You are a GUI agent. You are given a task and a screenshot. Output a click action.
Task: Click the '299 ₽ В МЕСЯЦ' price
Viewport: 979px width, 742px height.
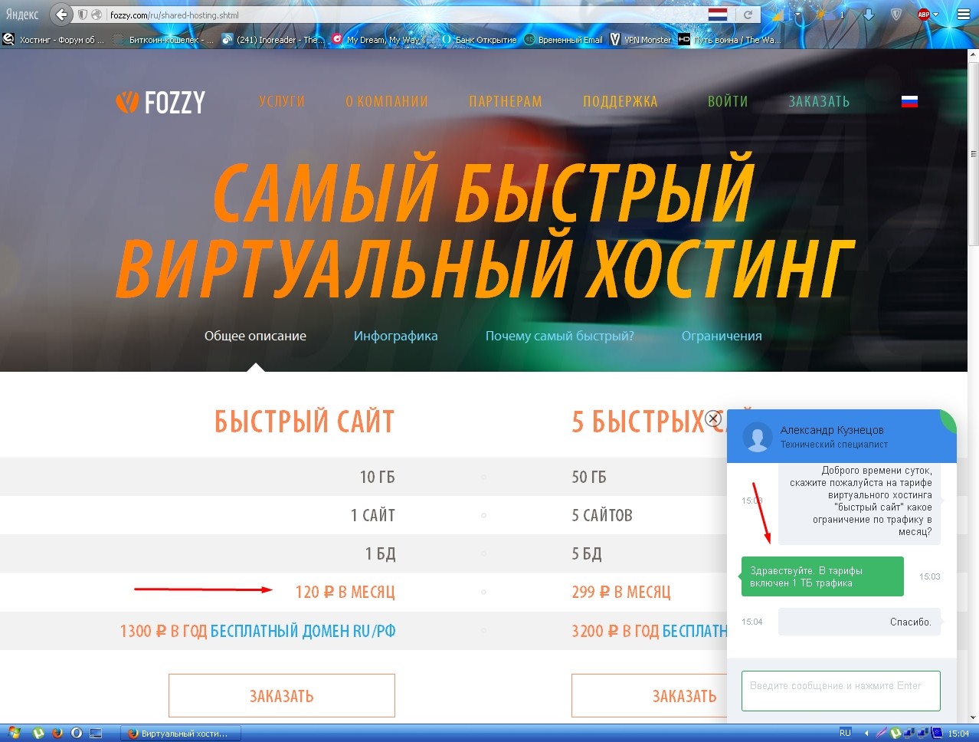coord(621,592)
